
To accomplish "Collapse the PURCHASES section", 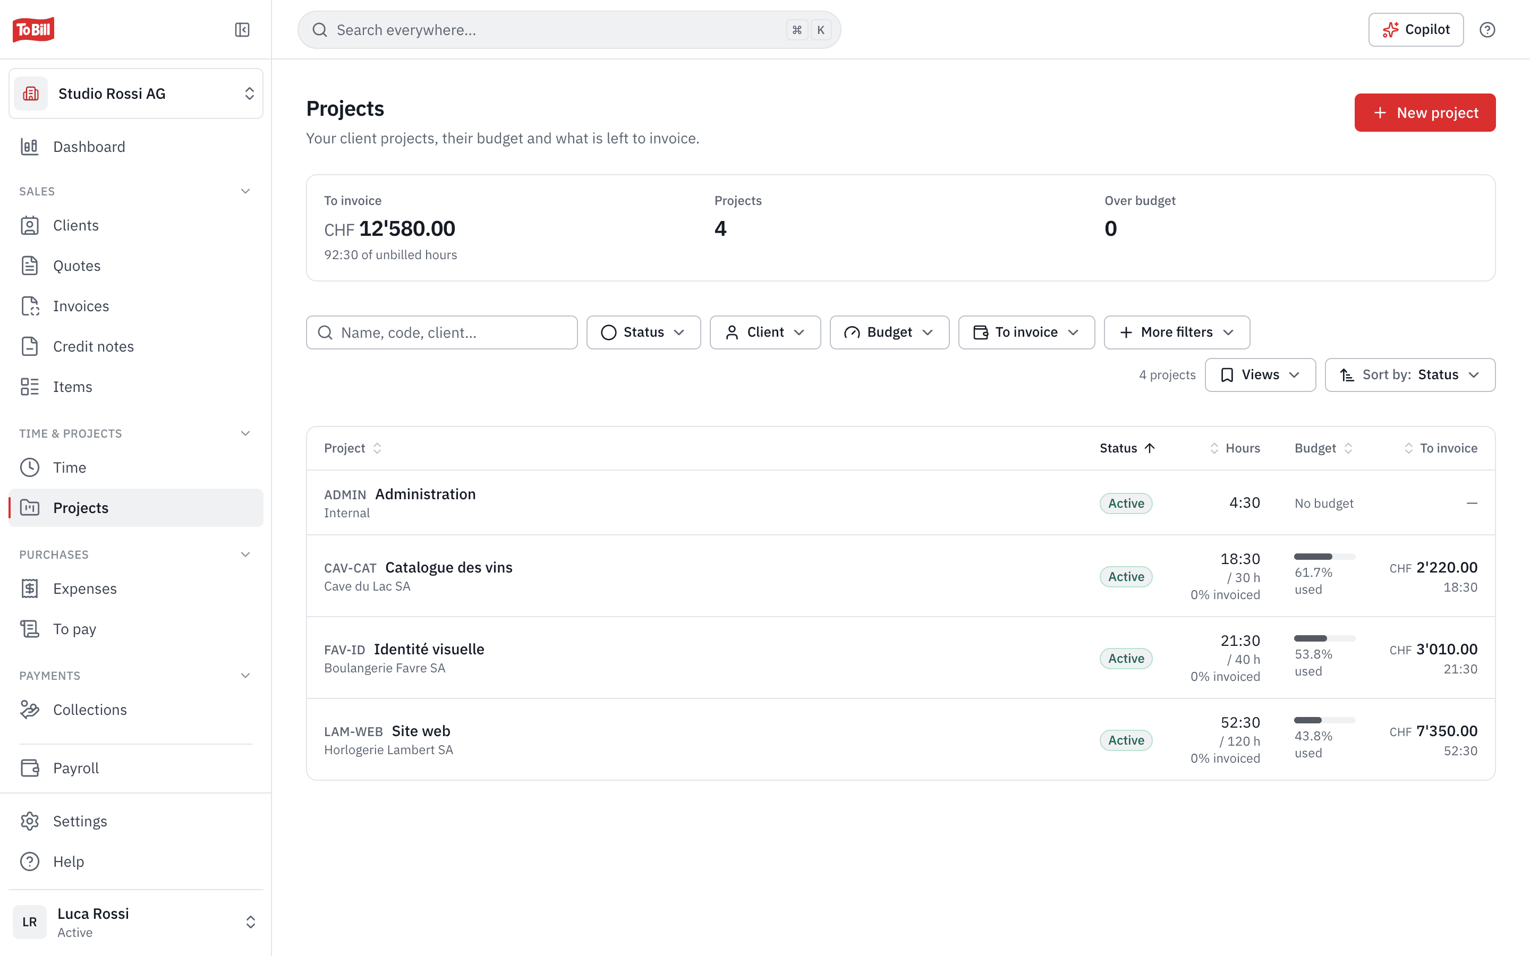I will [x=245, y=554].
